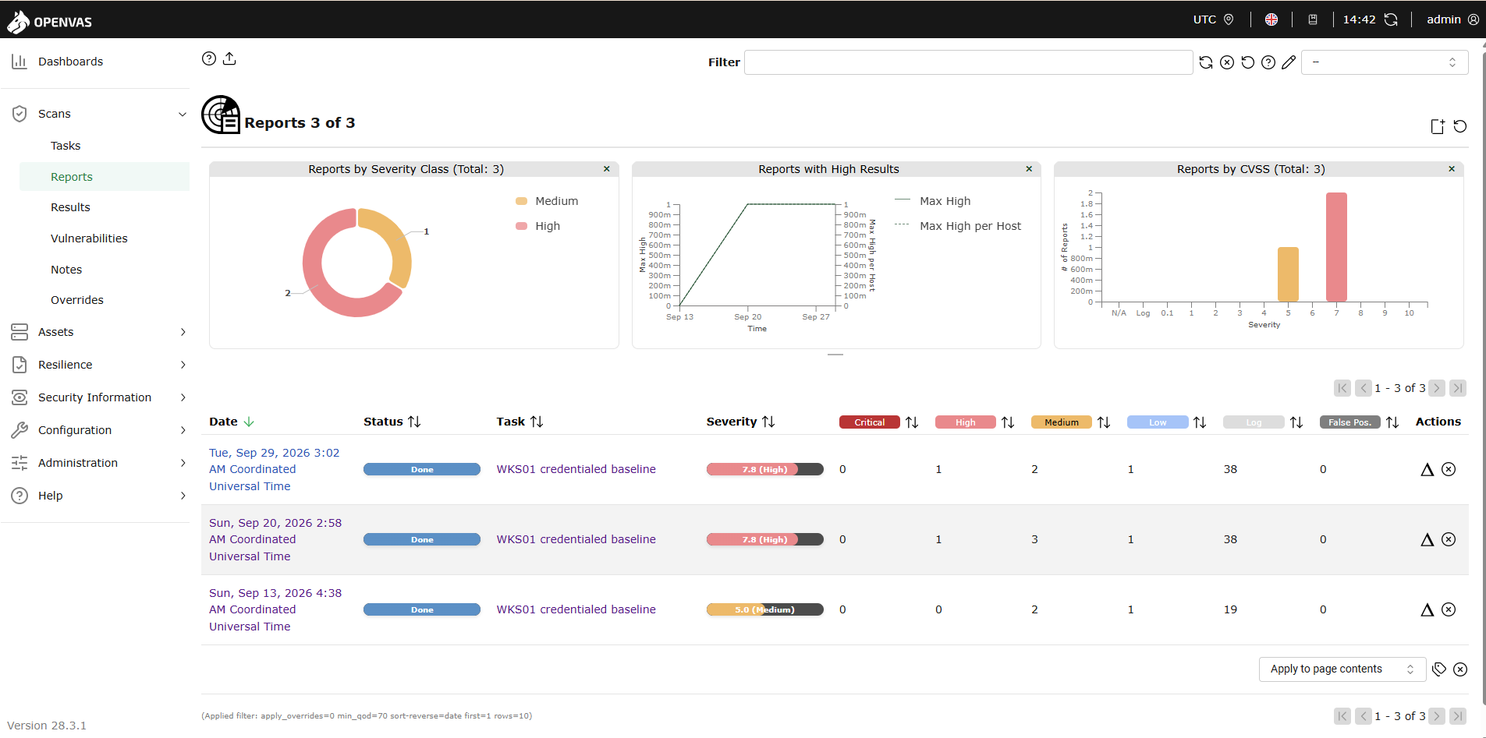The image size is (1486, 738).
Task: Click the update filter refresh icon
Action: coord(1206,62)
